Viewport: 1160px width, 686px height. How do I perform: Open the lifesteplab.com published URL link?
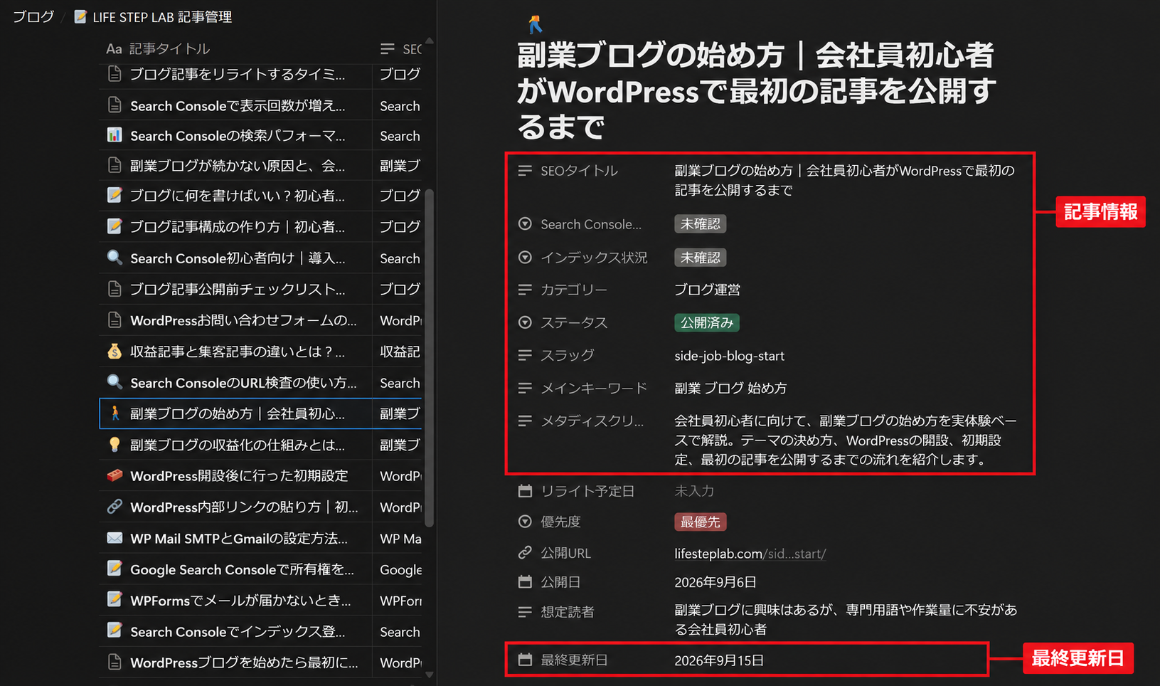(750, 554)
